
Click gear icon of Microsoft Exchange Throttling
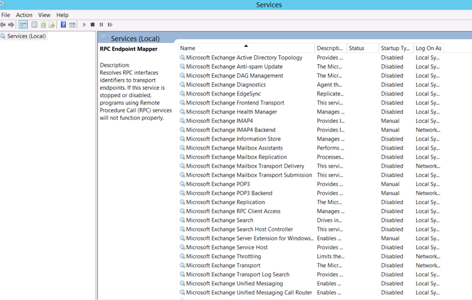pyautogui.click(x=182, y=256)
